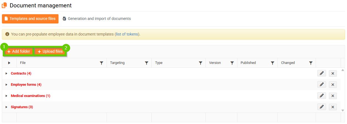Click the Changed column filter icon
This screenshot has width=347, height=124.
tap(311, 63)
